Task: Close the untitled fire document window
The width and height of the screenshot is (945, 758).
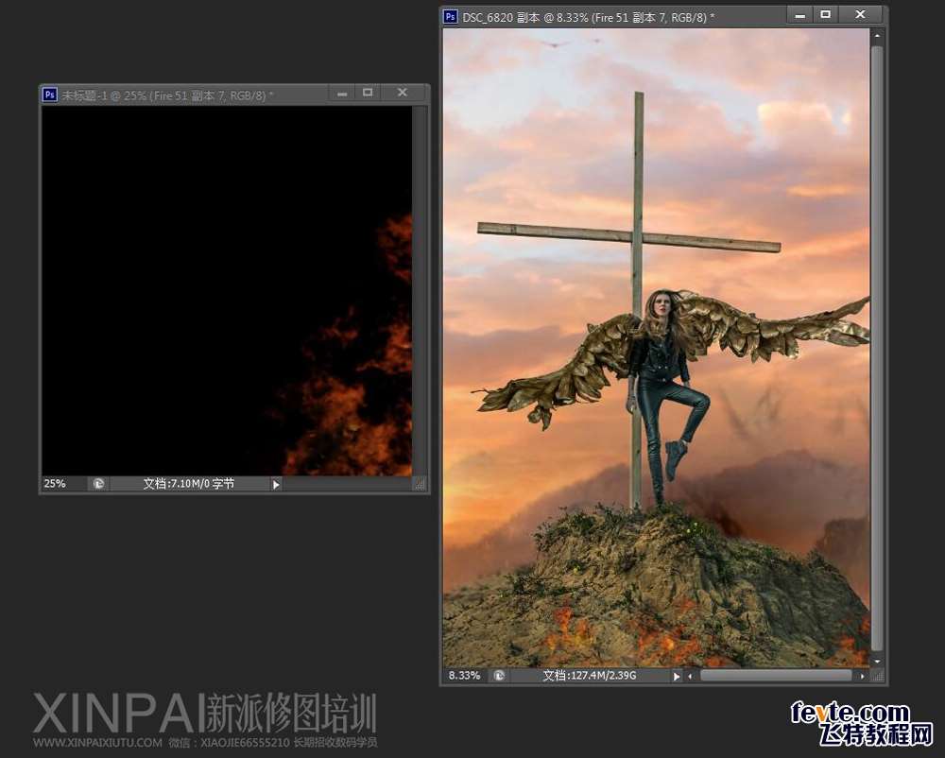Action: (x=403, y=93)
